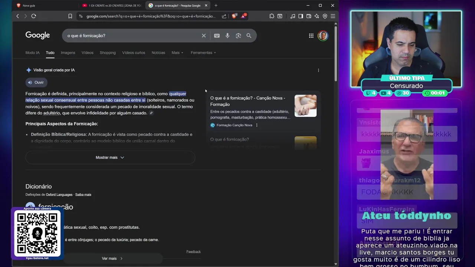The image size is (475, 267).
Task: Switch to the 1 EX-CRENTE vs 20 CRENTES tab
Action: [112, 5]
